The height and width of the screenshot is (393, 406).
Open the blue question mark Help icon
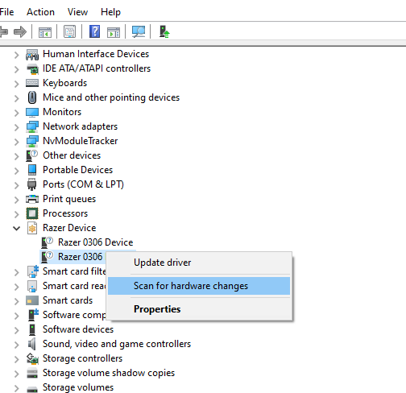(94, 31)
